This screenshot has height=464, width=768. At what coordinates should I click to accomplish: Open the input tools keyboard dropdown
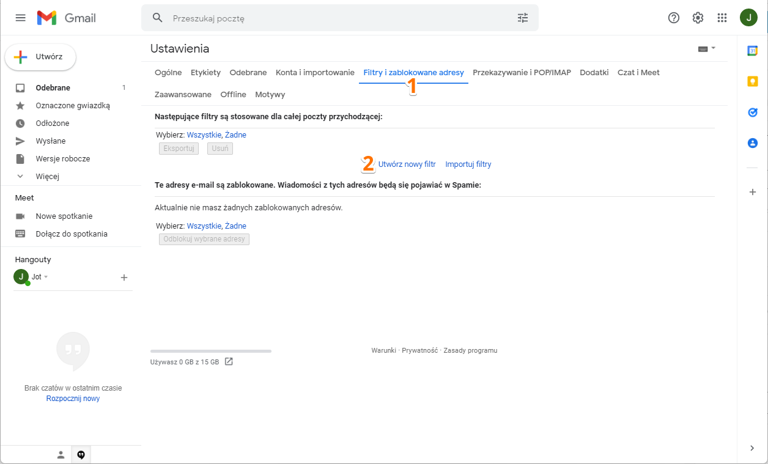coord(706,48)
